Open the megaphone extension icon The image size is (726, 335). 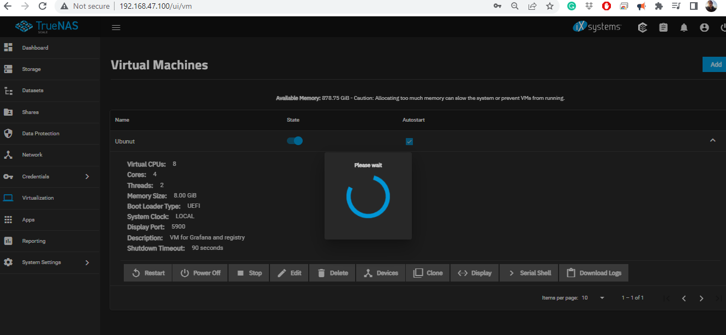click(x=641, y=6)
